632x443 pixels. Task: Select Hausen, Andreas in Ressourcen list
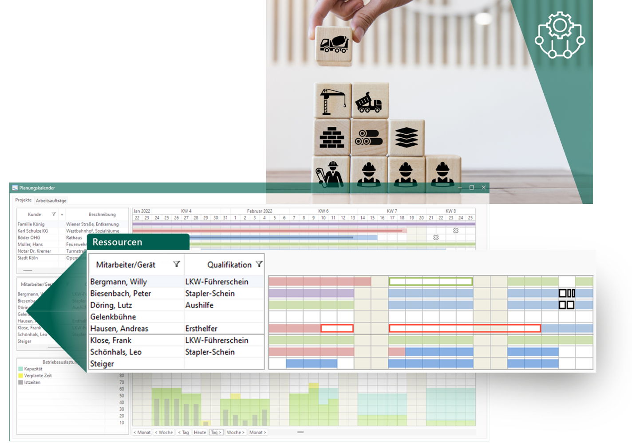tap(177, 329)
